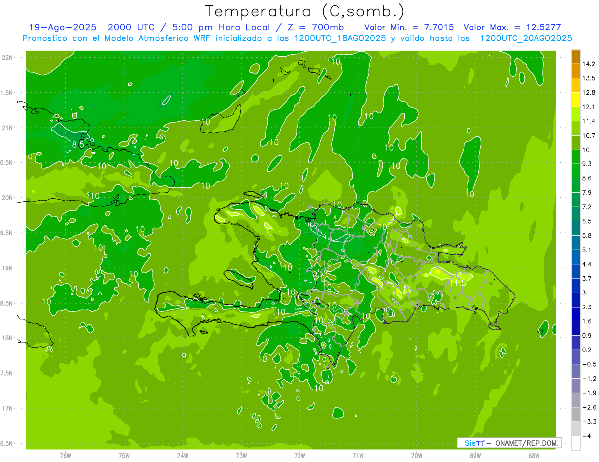Pick the white swatch below -4 in colorbar
The width and height of the screenshot is (599, 462).
coord(576,443)
